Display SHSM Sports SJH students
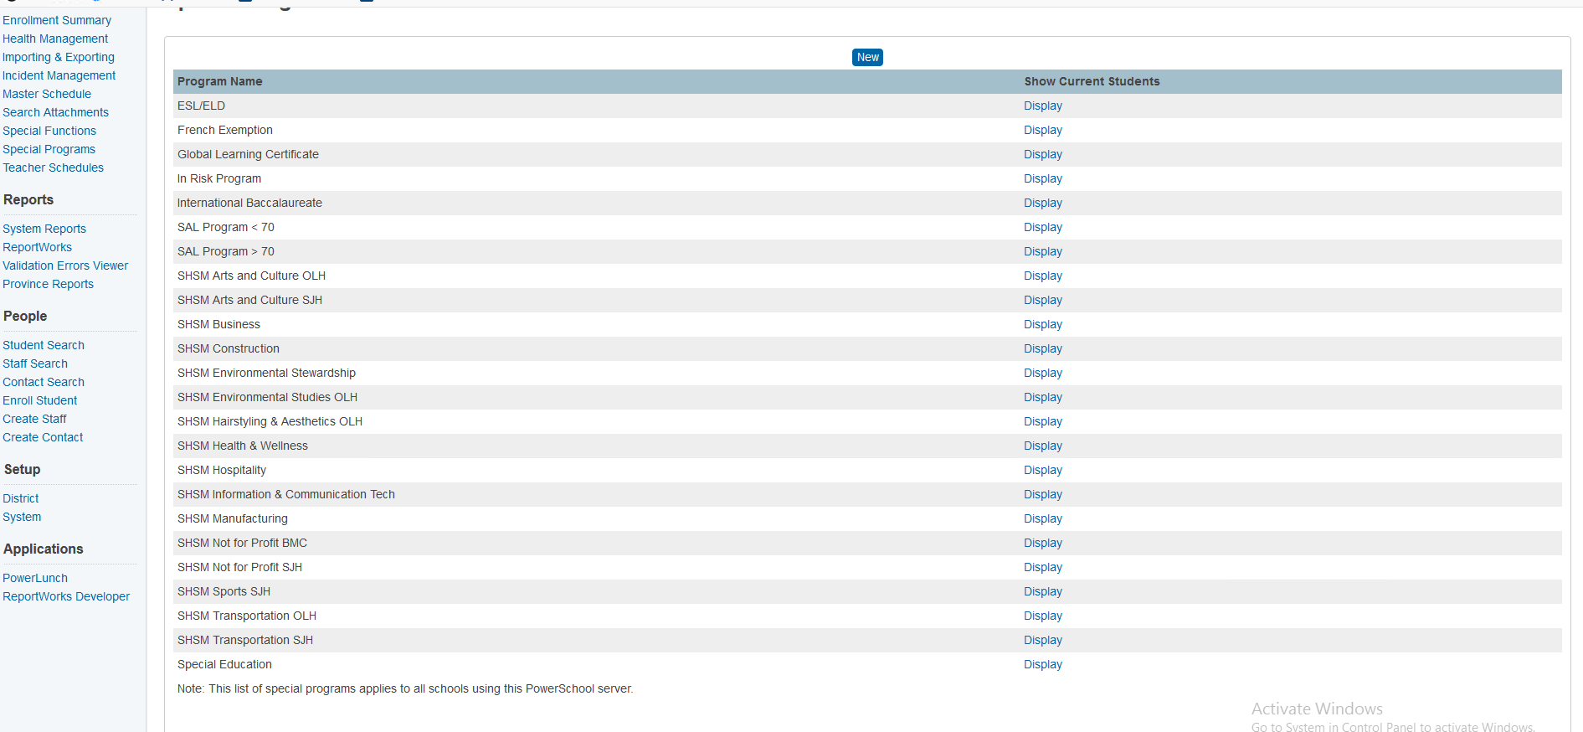Image resolution: width=1583 pixels, height=732 pixels. 1042,591
